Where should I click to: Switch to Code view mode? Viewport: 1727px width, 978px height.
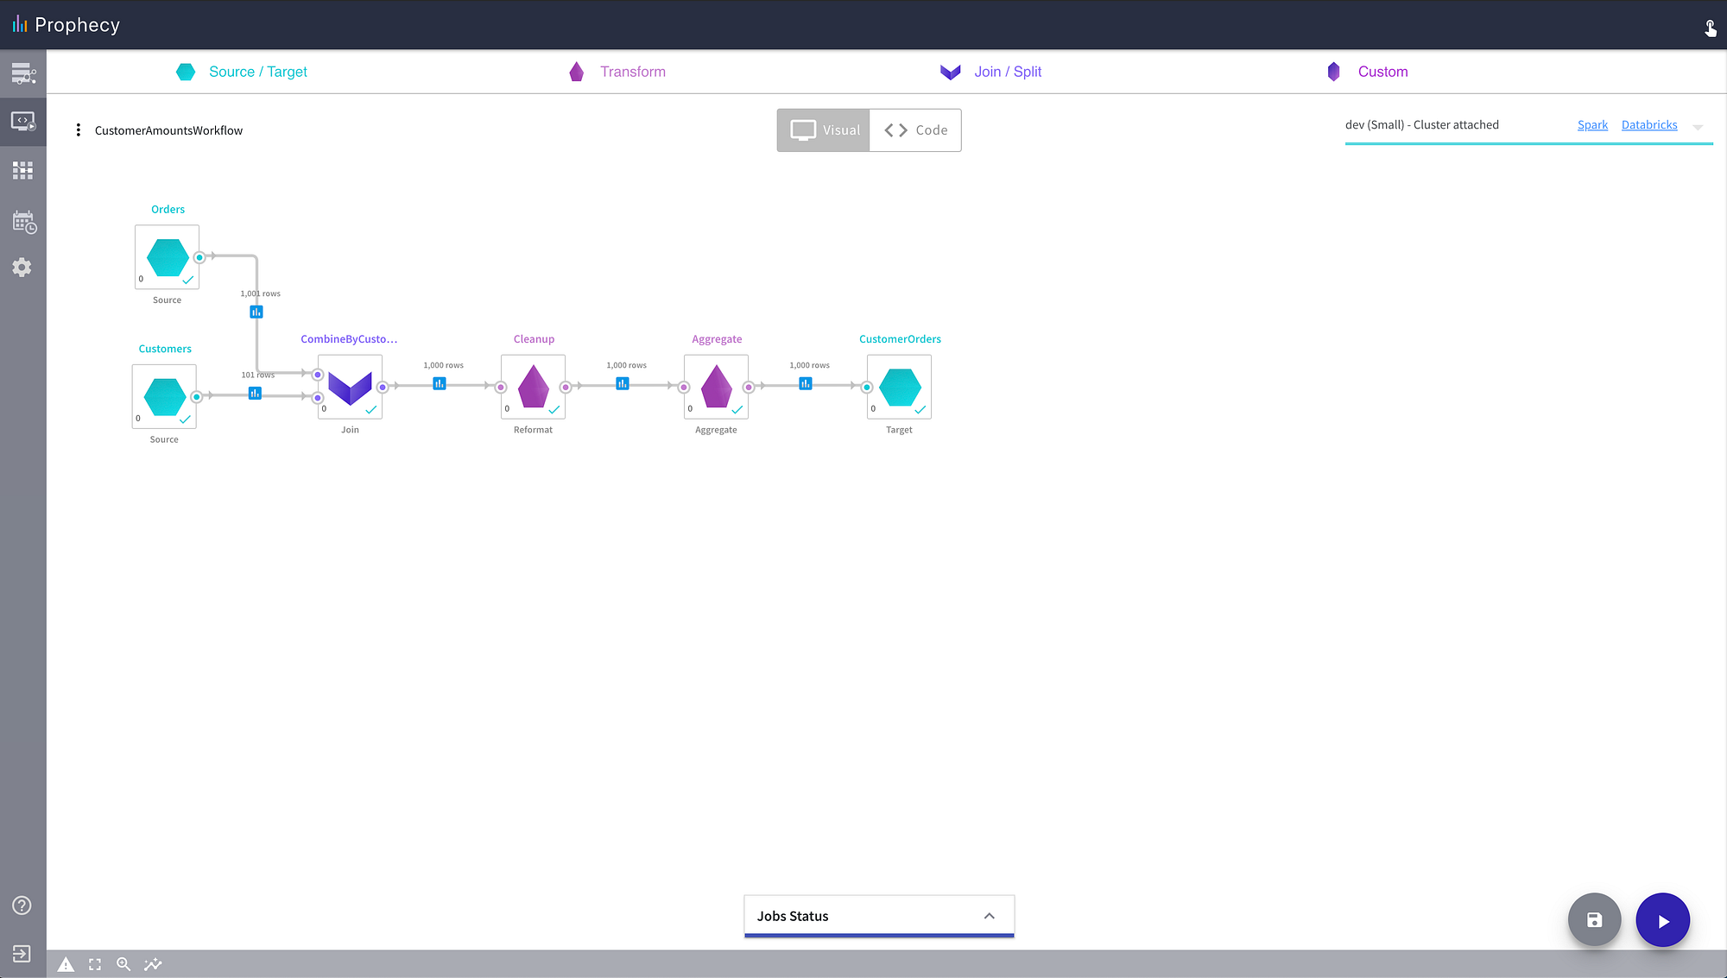point(915,130)
